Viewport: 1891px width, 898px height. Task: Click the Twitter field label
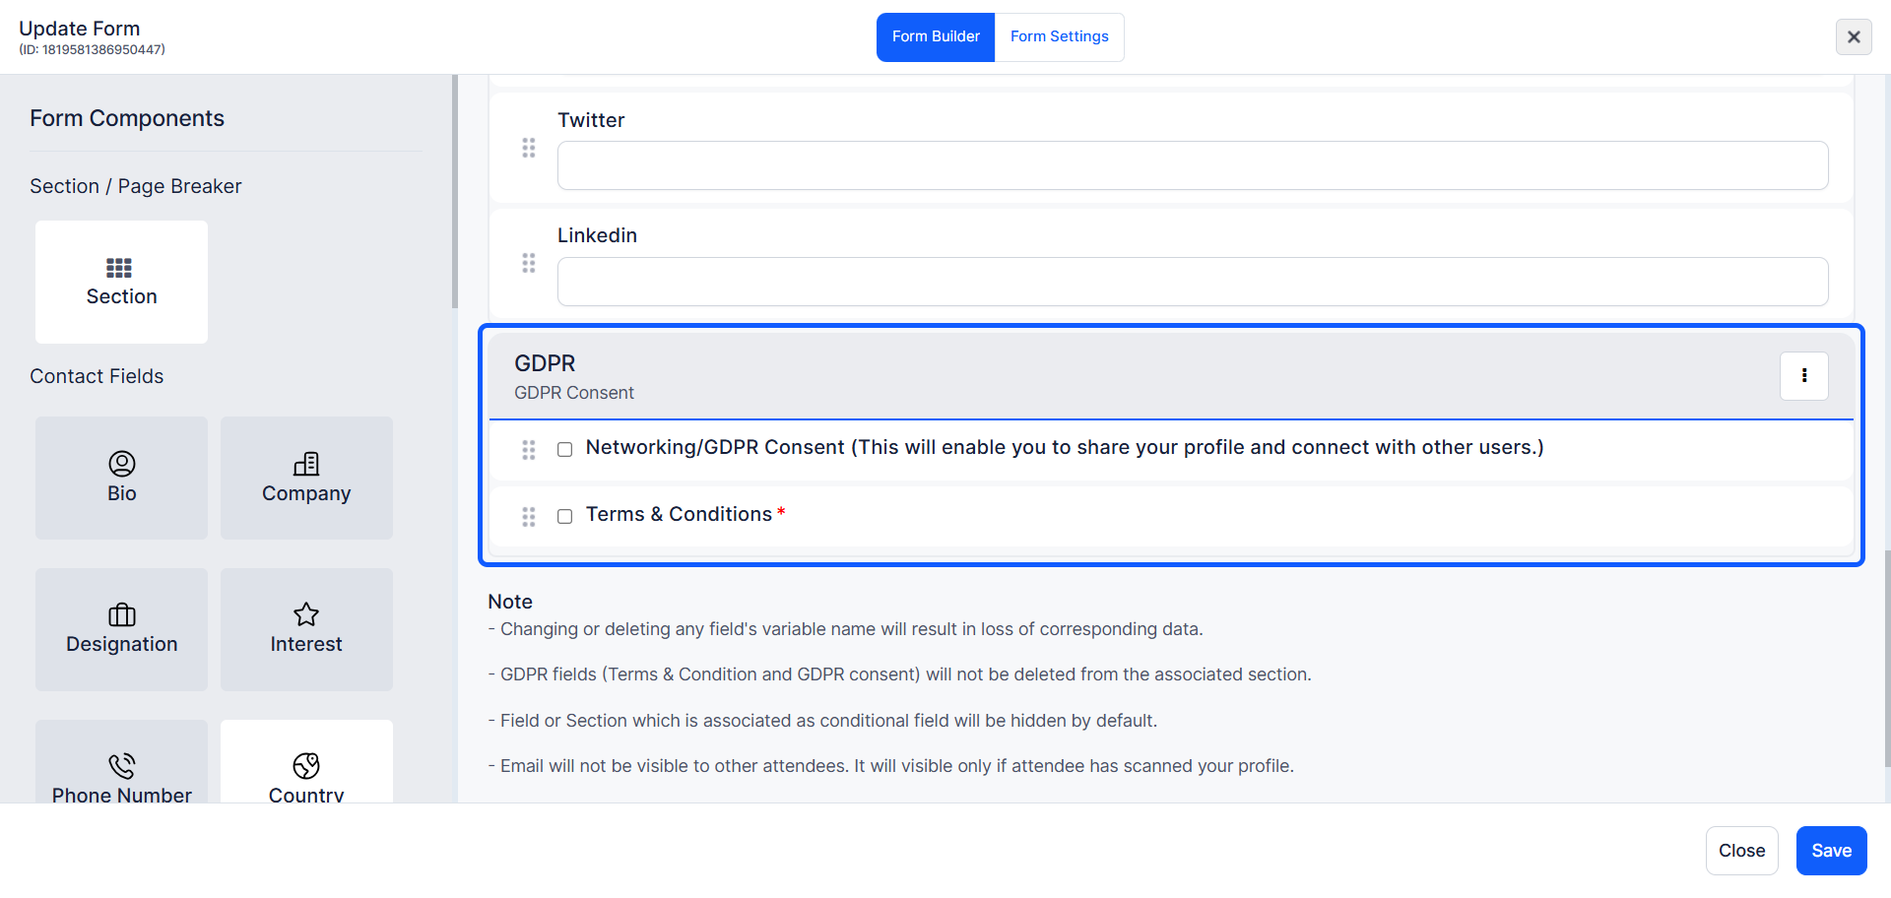tap(591, 120)
